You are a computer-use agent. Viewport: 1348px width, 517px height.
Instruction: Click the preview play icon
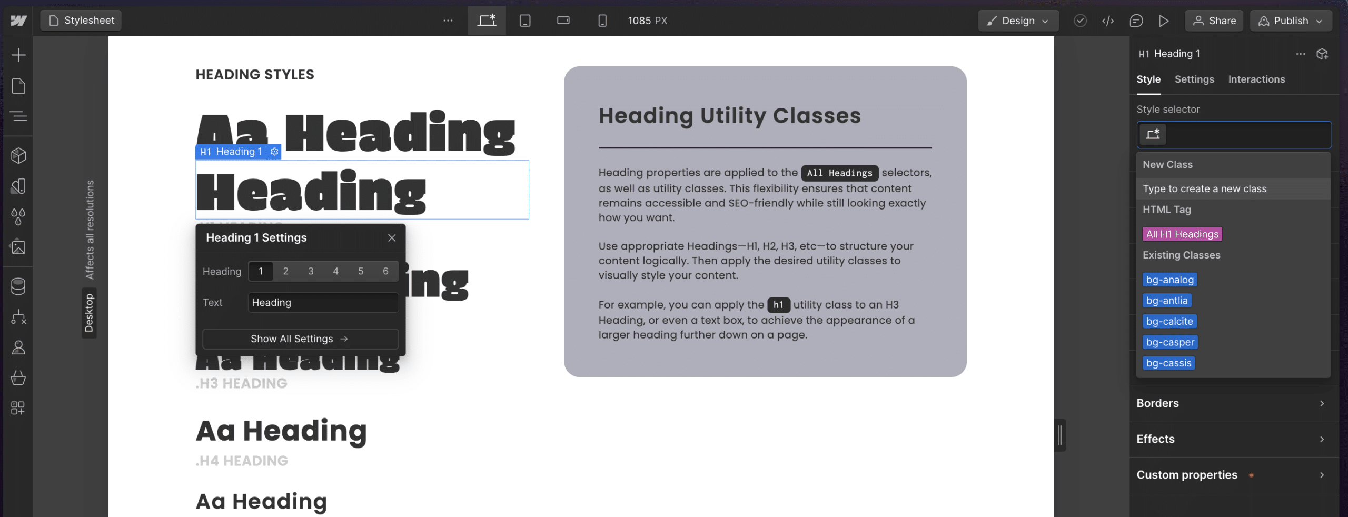[x=1164, y=21]
